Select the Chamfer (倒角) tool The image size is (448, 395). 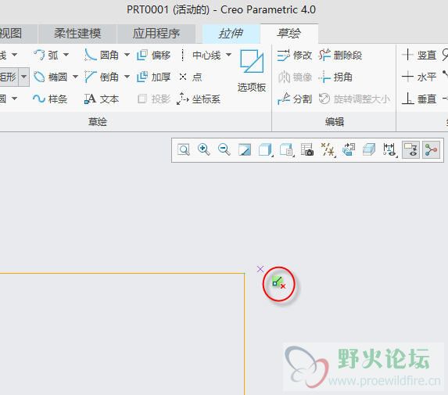(102, 77)
